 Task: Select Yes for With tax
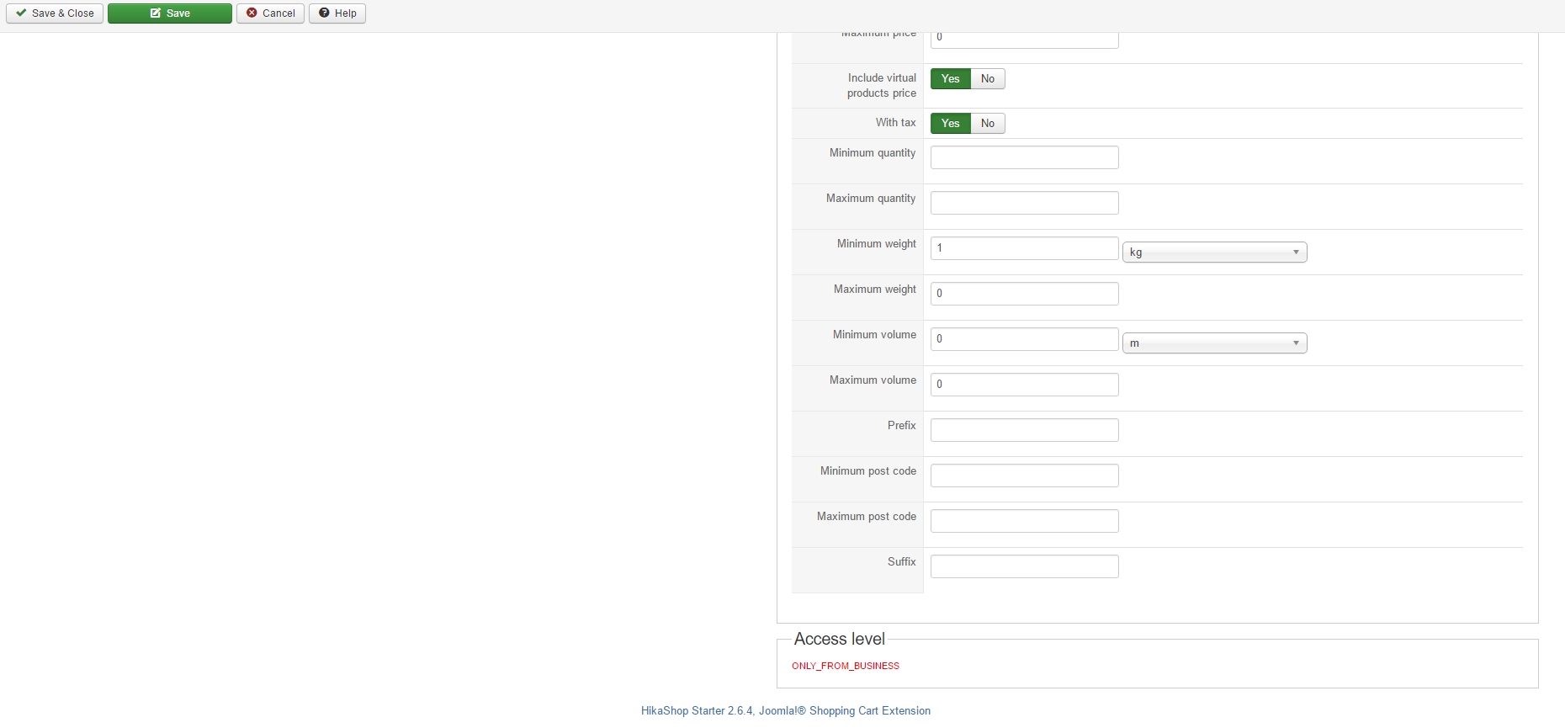coord(951,124)
